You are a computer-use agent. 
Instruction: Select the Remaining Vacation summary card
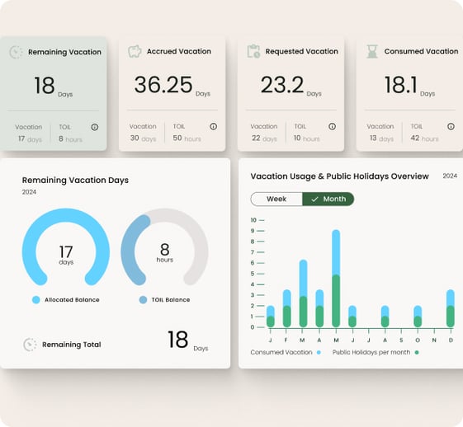53,94
